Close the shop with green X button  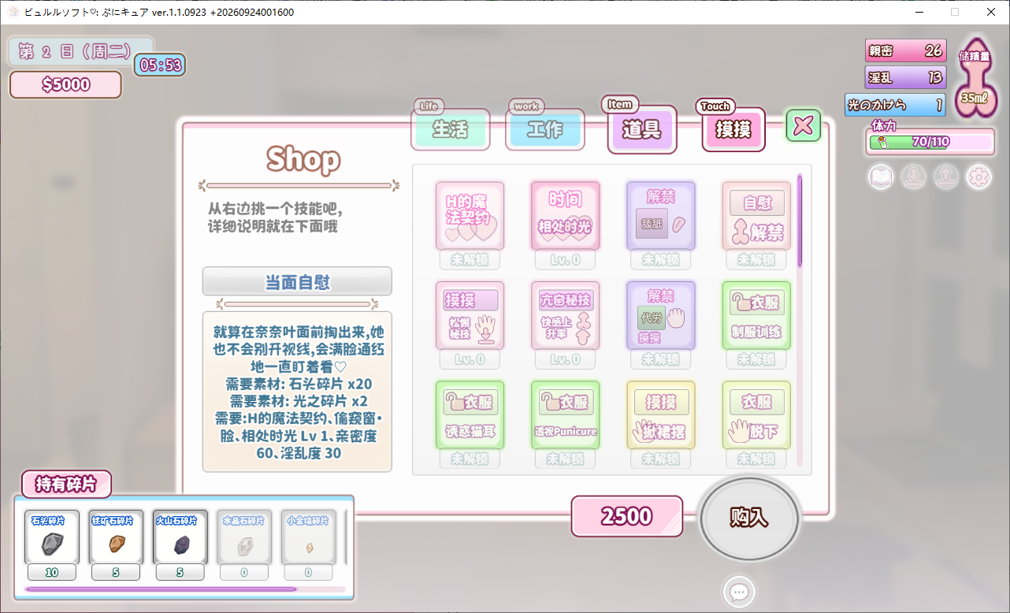(804, 125)
